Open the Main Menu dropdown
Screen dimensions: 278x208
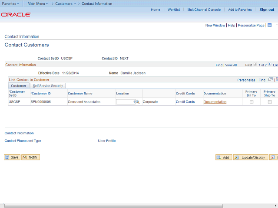tap(38, 3)
